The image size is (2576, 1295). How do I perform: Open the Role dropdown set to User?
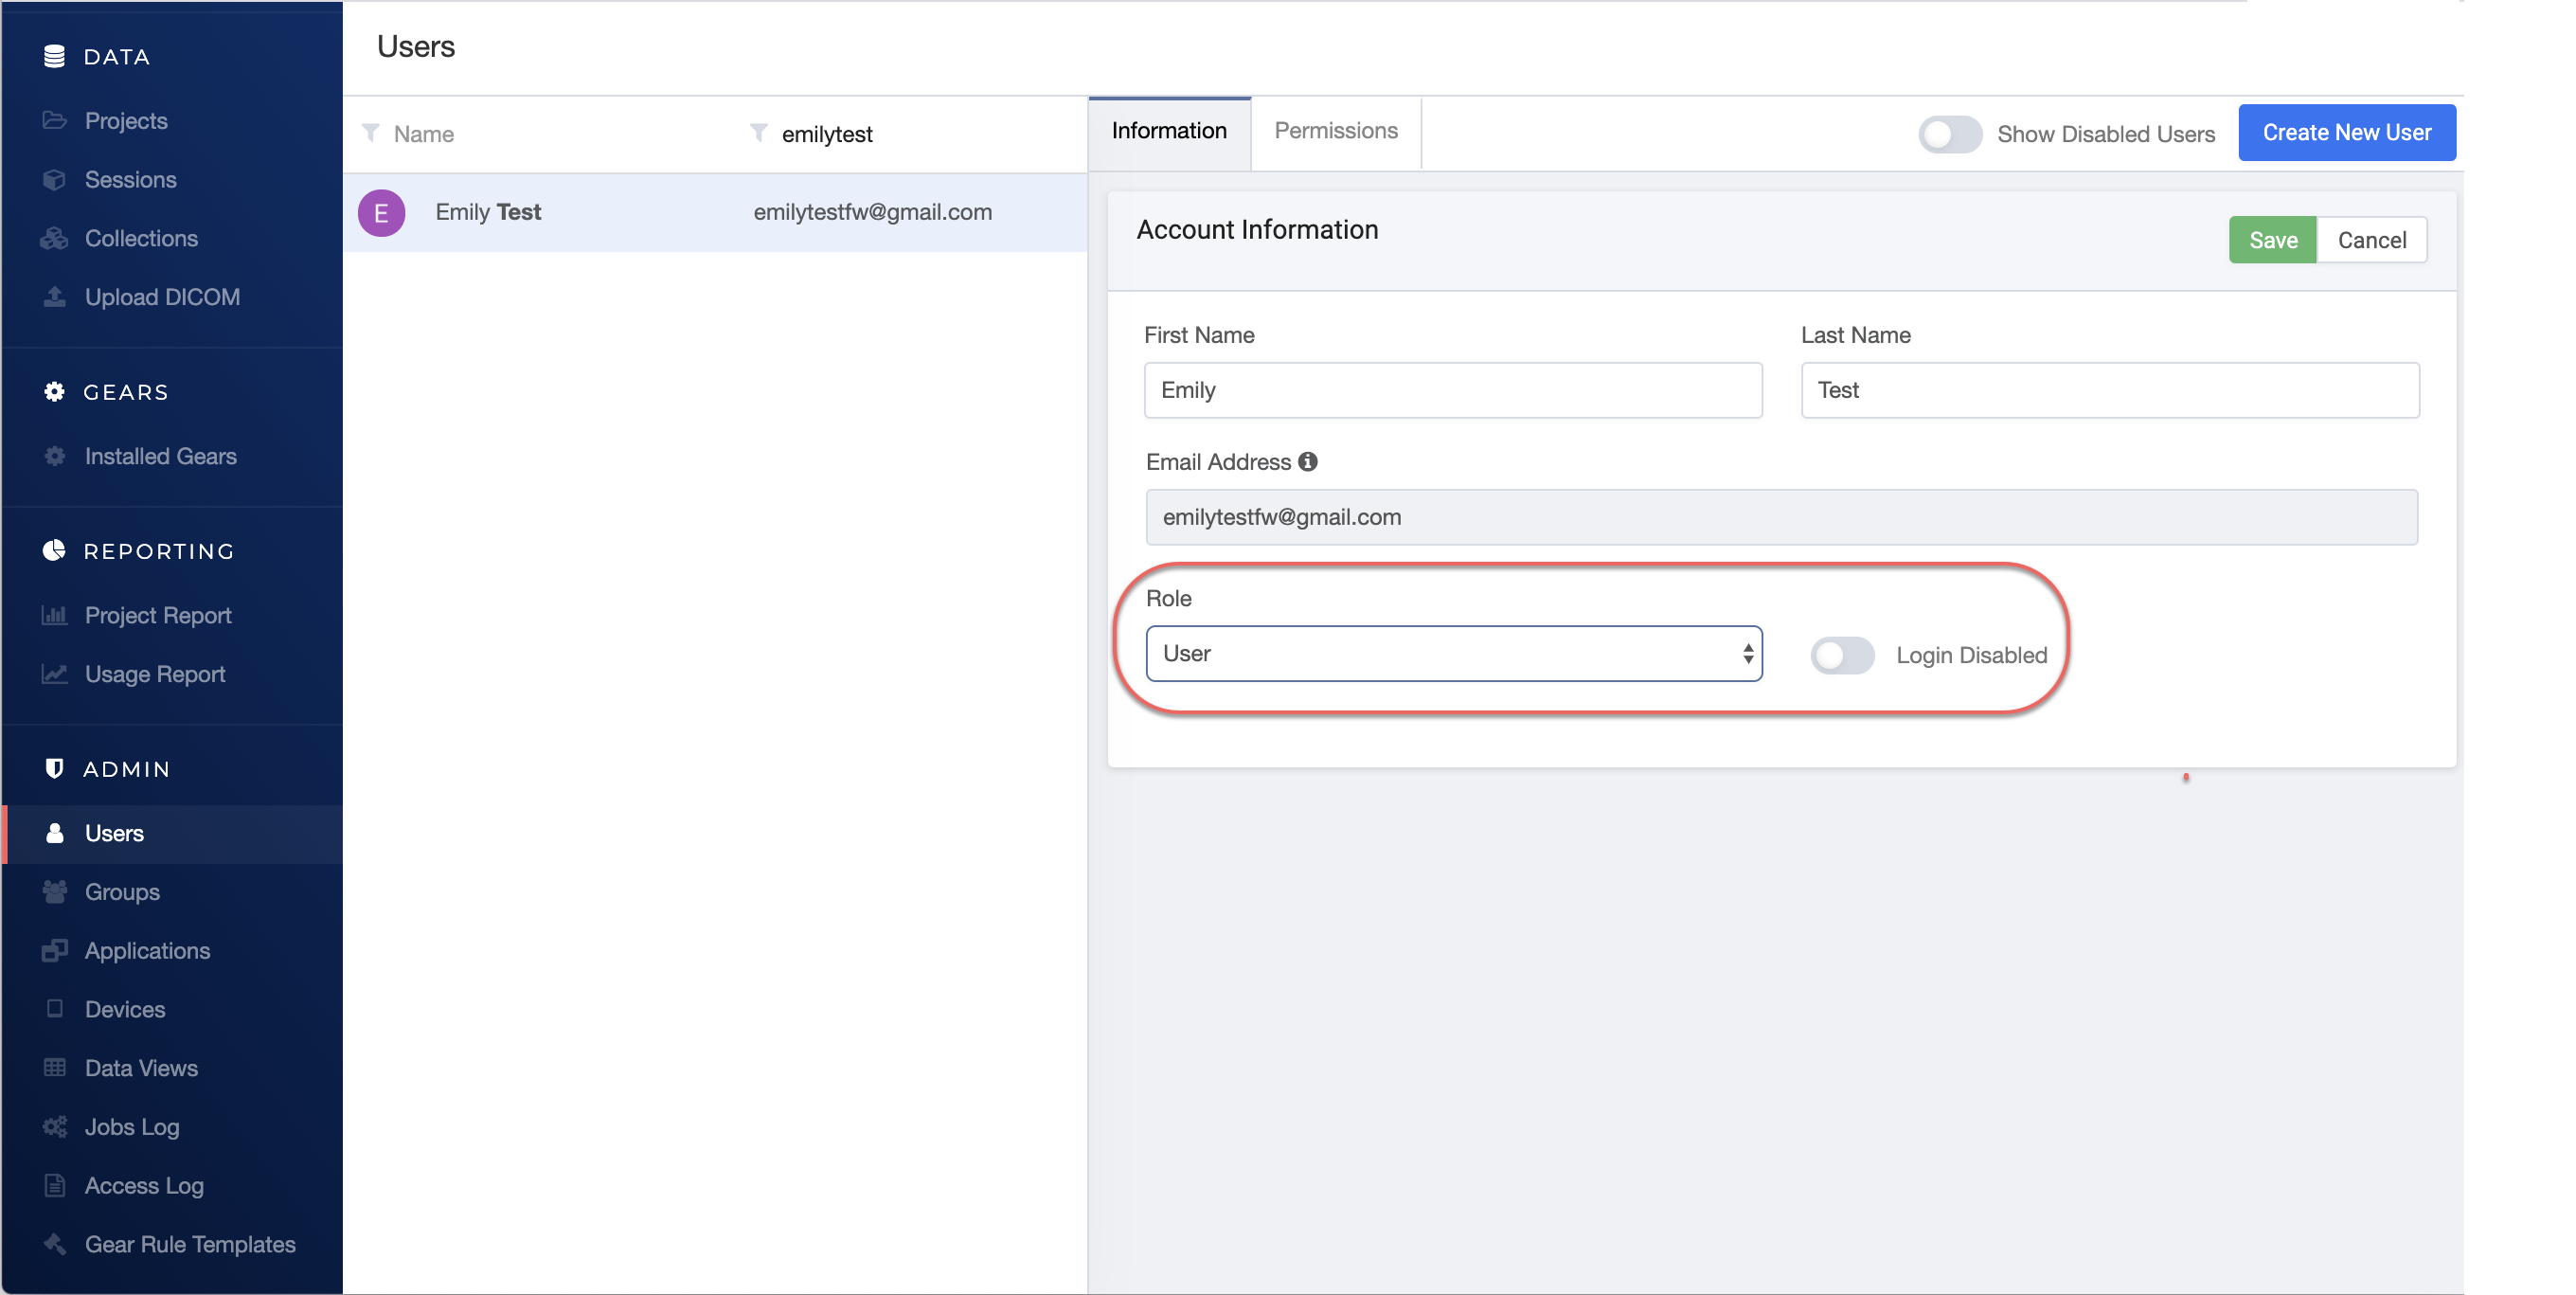coord(1453,654)
